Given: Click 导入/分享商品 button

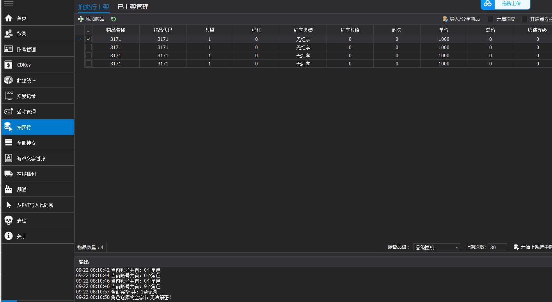Looking at the screenshot, I should point(461,19).
